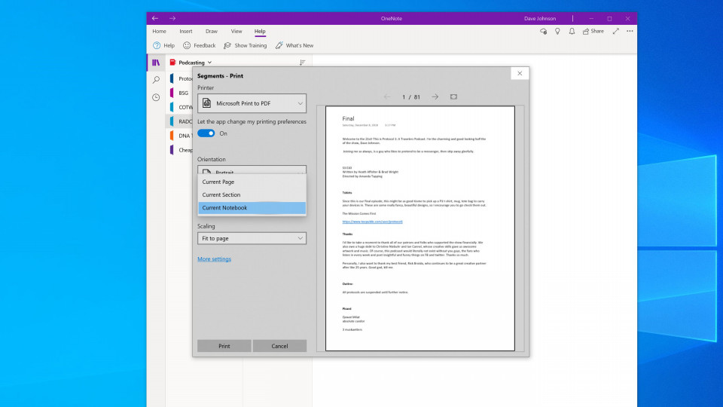Click the Help question mark icon
Viewport: 723px width, 407px height.
click(x=157, y=45)
